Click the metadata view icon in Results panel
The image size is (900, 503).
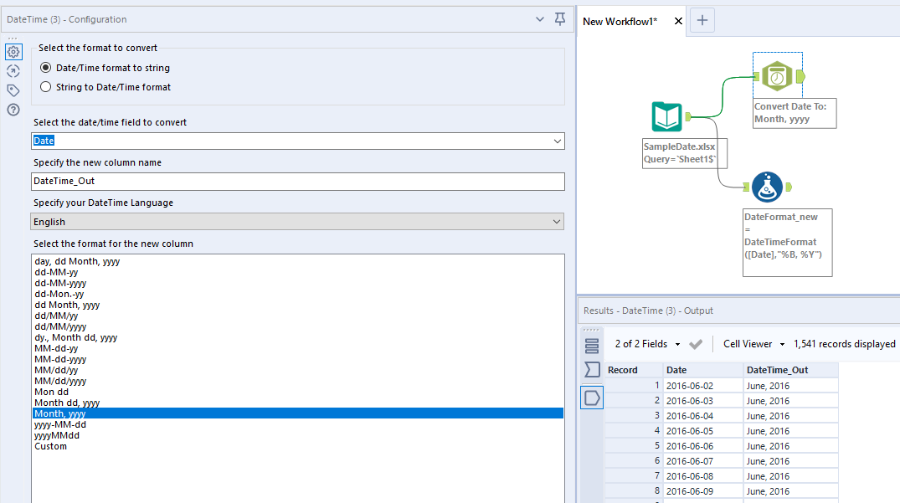point(592,344)
